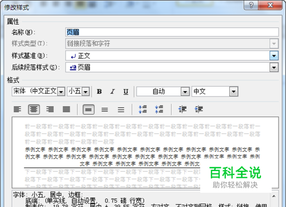Open font name dropdown 宋体
Screen dimensions: 286x207
click(61, 92)
